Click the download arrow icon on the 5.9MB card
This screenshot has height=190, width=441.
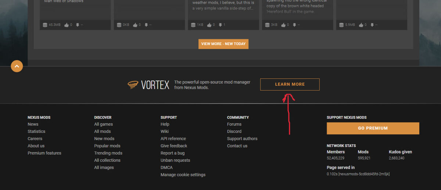pyautogui.click(x=372, y=25)
